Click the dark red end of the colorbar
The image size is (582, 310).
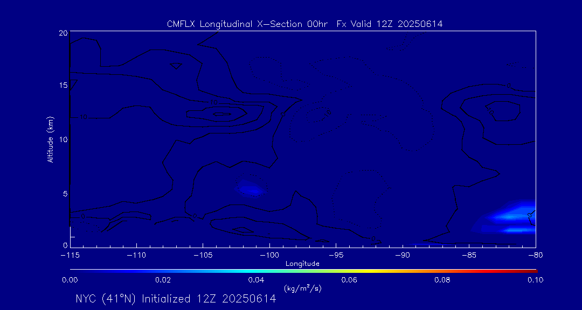pyautogui.click(x=532, y=271)
